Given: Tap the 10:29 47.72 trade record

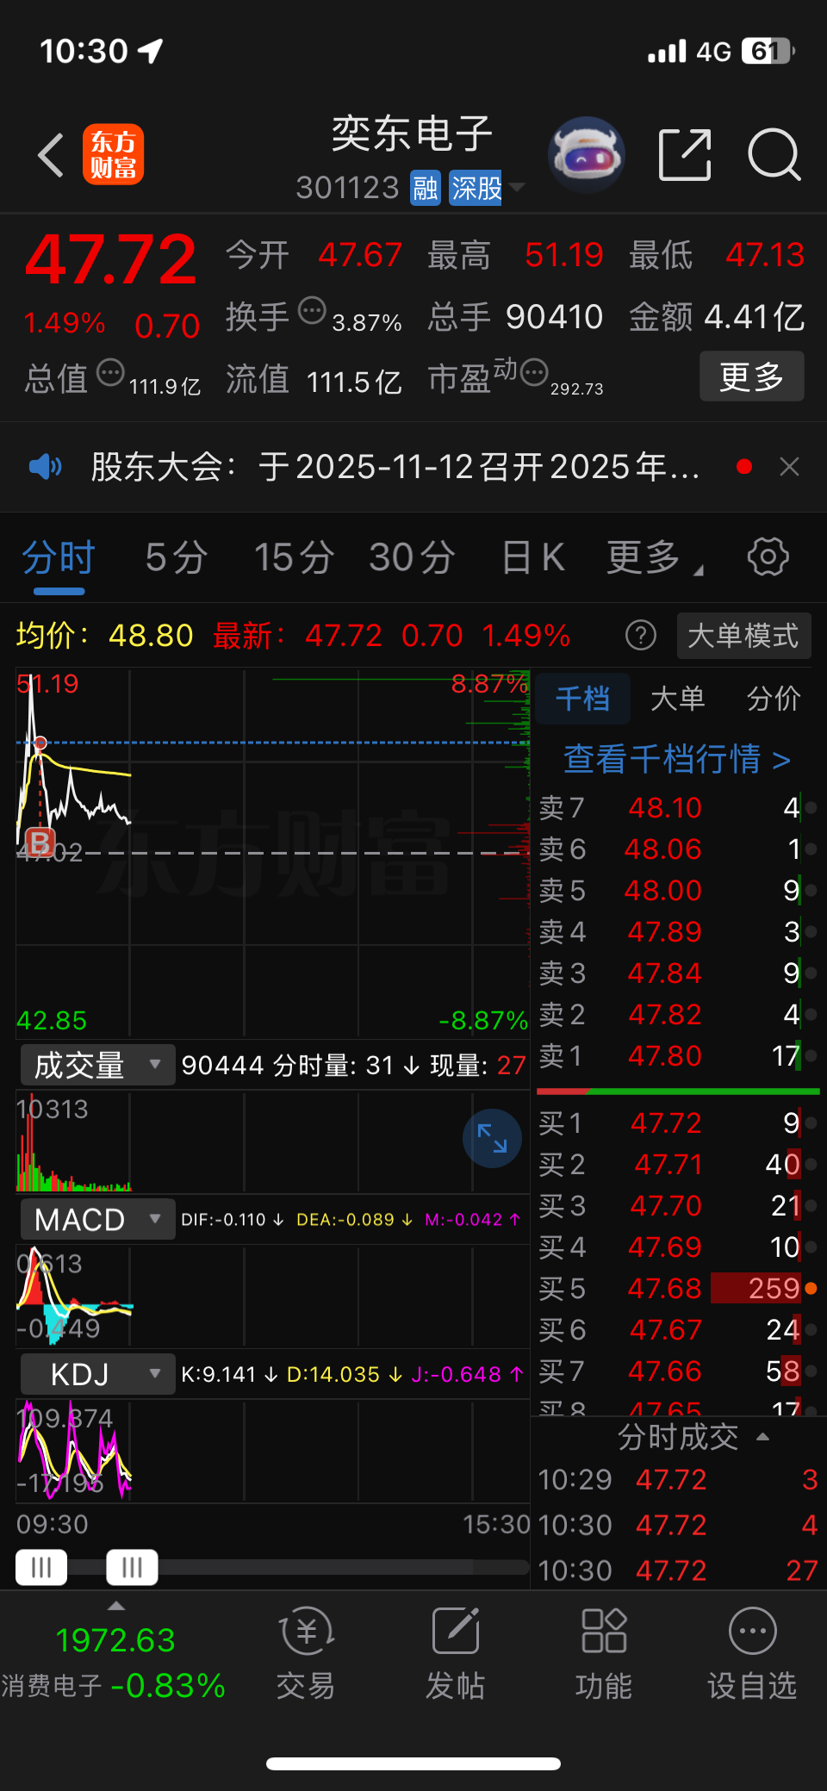Looking at the screenshot, I should [x=678, y=1480].
